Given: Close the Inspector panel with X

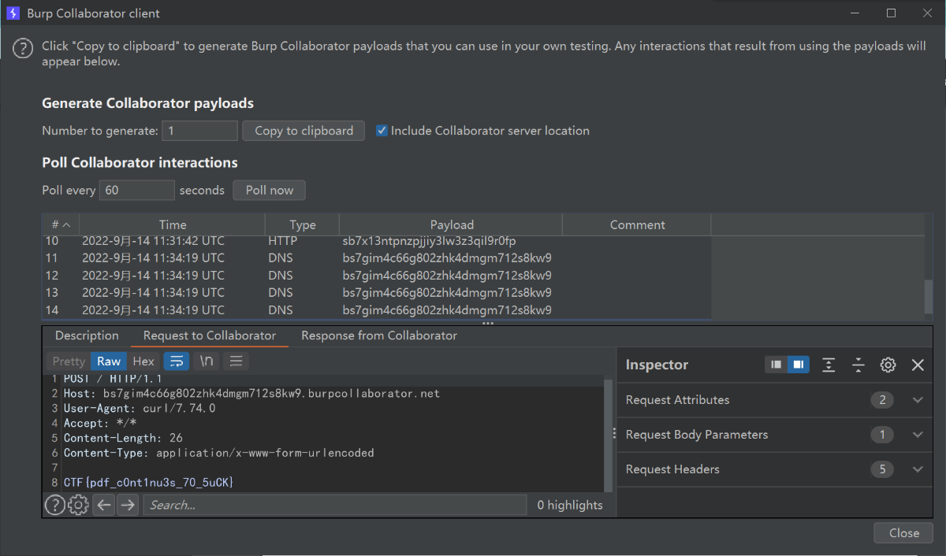Looking at the screenshot, I should click(918, 365).
